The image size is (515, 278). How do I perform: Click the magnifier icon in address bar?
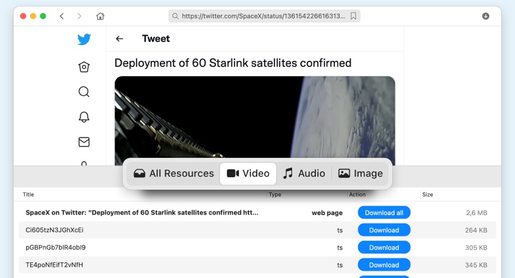coord(175,16)
